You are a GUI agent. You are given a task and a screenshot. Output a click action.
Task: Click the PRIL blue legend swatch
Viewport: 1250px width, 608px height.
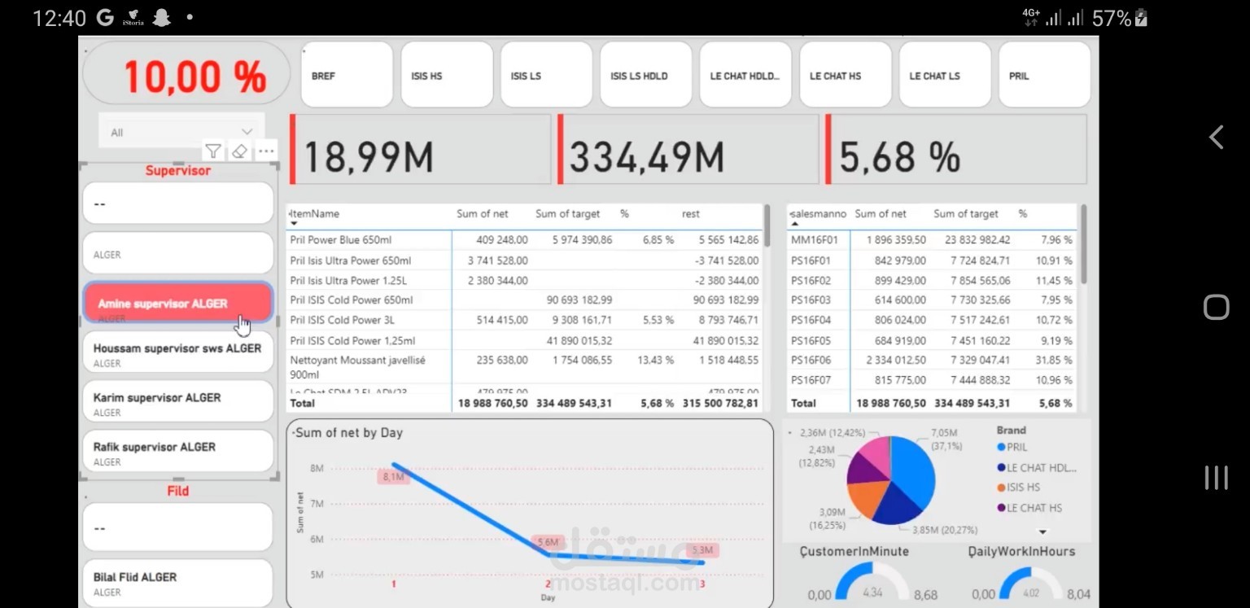coord(1001,447)
